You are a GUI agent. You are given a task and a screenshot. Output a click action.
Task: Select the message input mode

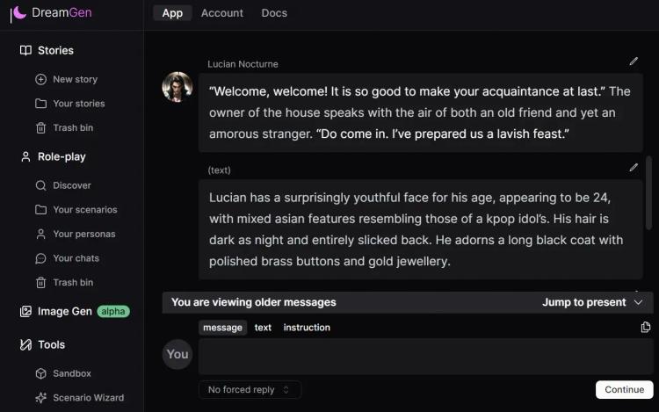(223, 328)
